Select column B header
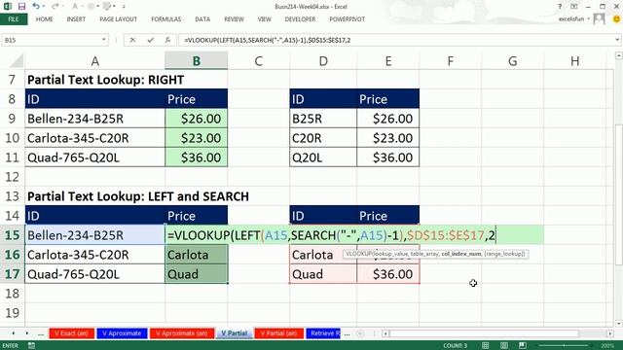This screenshot has width=623, height=350. pos(197,61)
